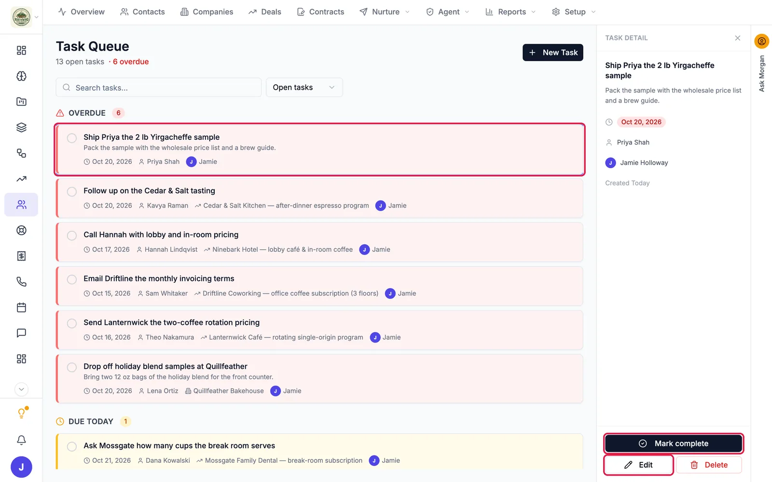Open the chat message sidebar icon
Viewport: 772px width, 482px height.
(x=21, y=333)
